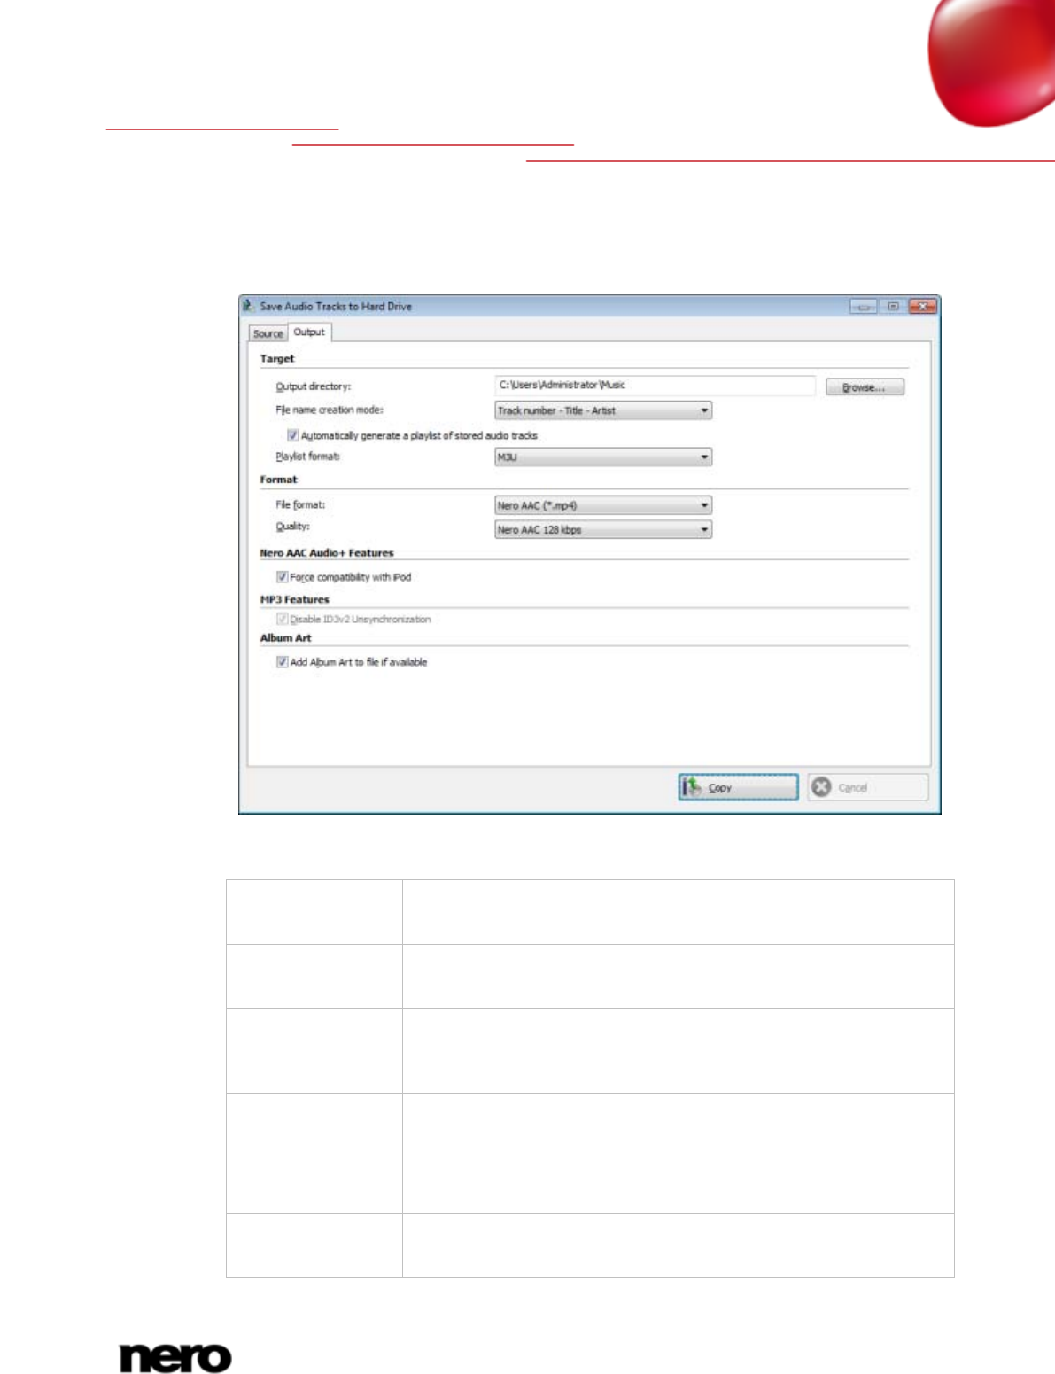Click the File format label

pos(300,504)
